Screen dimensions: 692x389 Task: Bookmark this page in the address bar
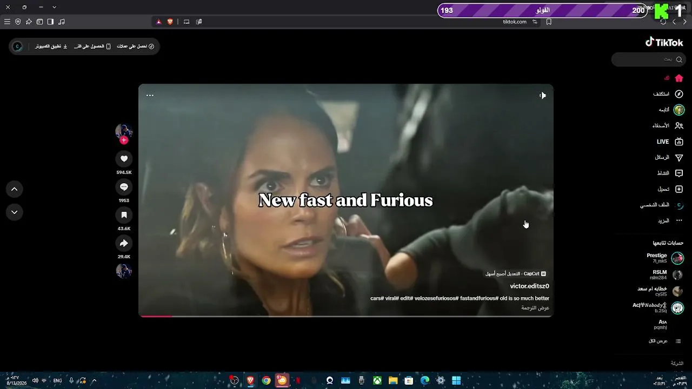coord(549,22)
